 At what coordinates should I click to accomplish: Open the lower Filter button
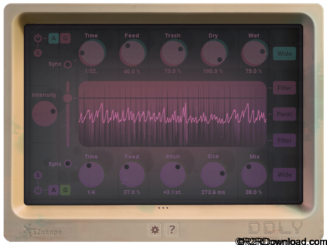[x=284, y=140]
